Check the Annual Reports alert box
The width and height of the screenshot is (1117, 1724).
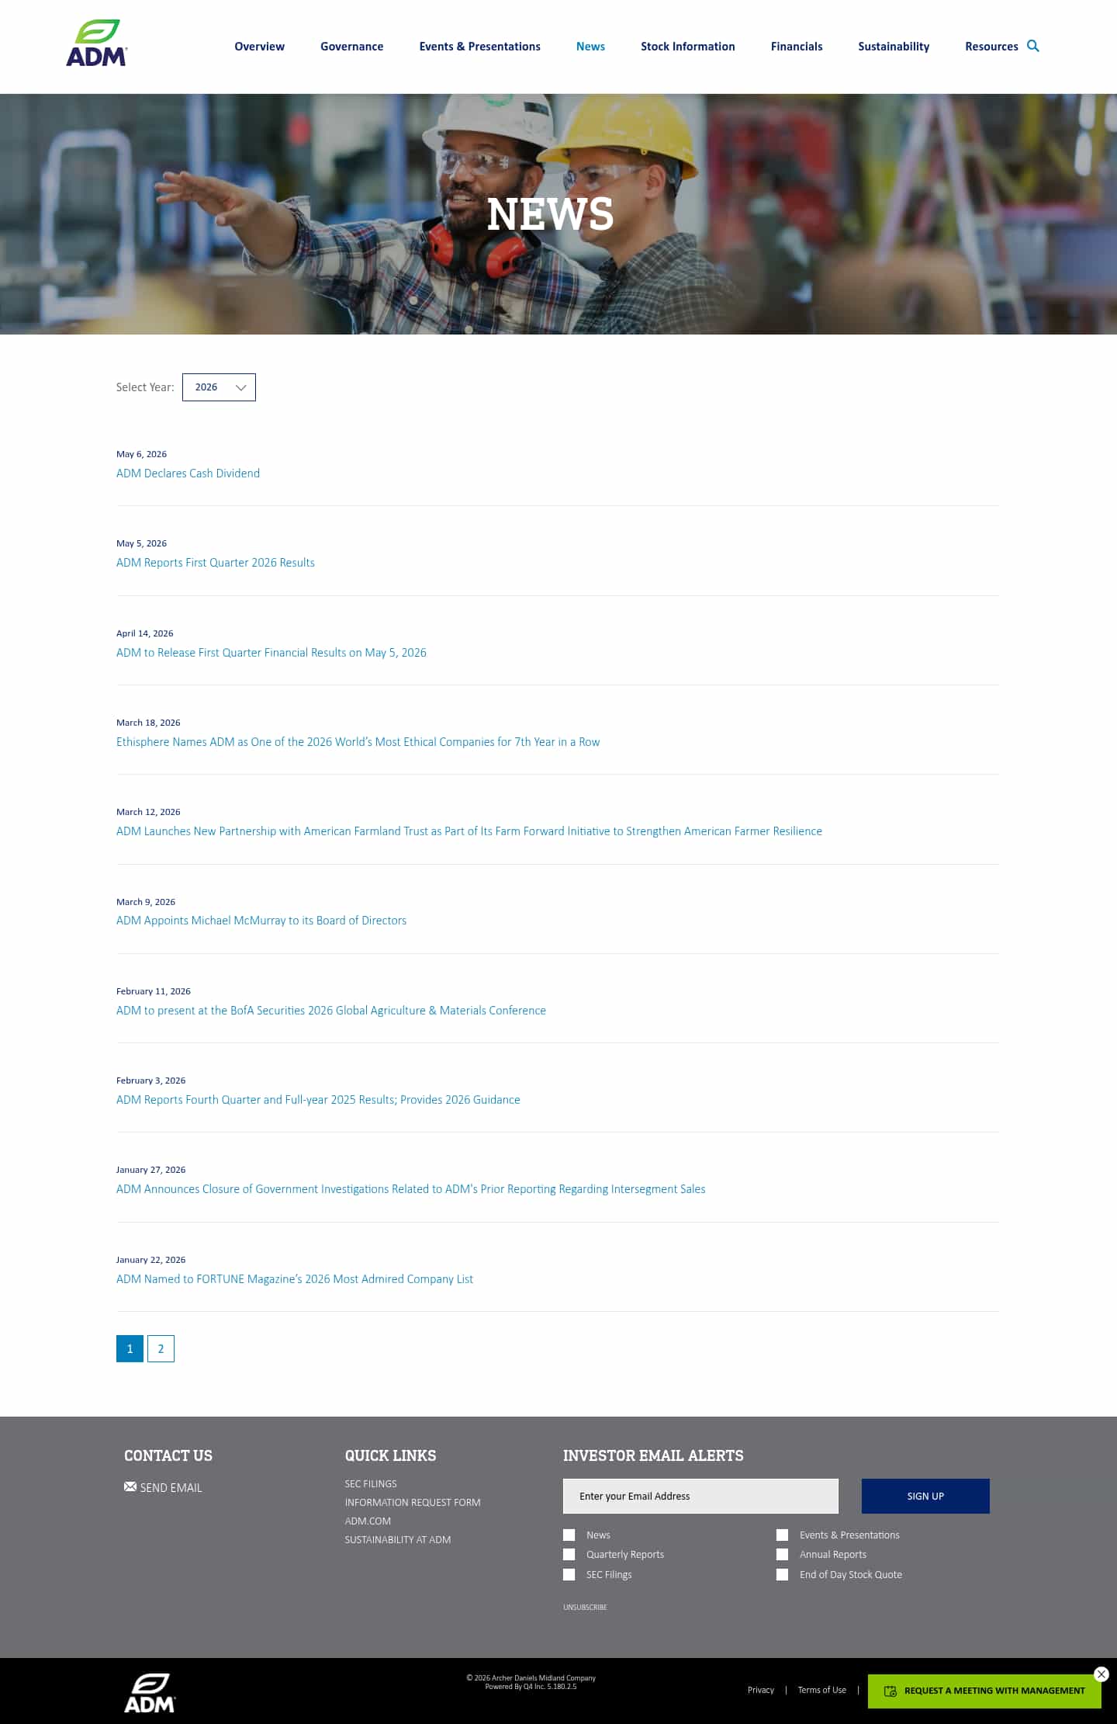point(783,1554)
